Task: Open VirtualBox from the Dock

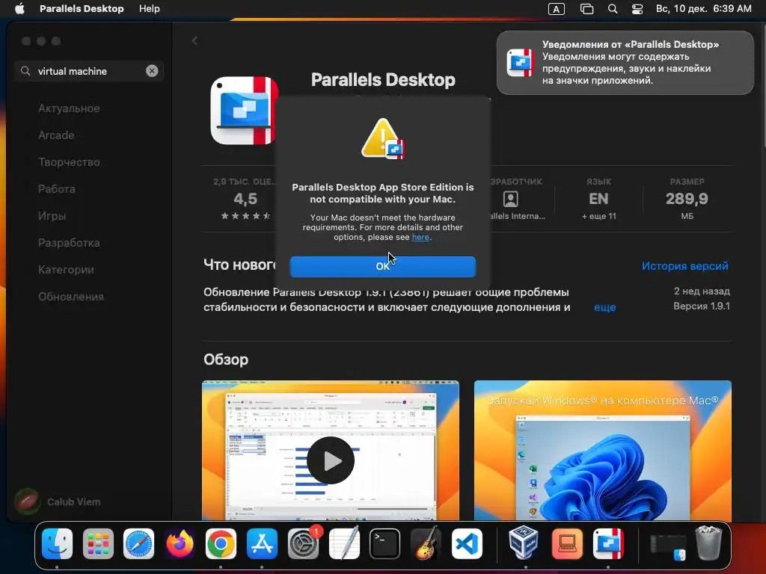Action: [x=524, y=544]
